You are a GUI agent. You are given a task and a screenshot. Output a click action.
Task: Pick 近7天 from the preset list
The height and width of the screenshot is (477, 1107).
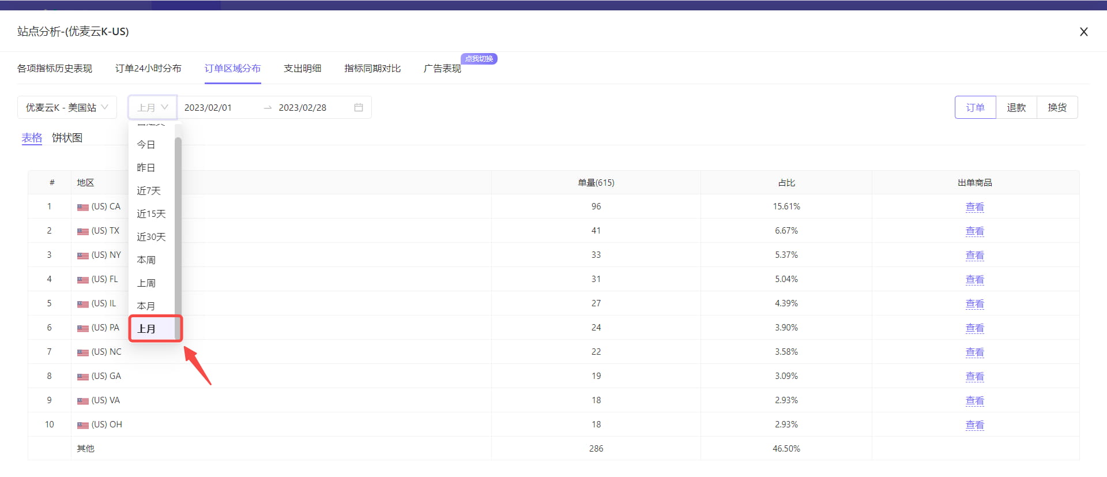[x=152, y=190]
